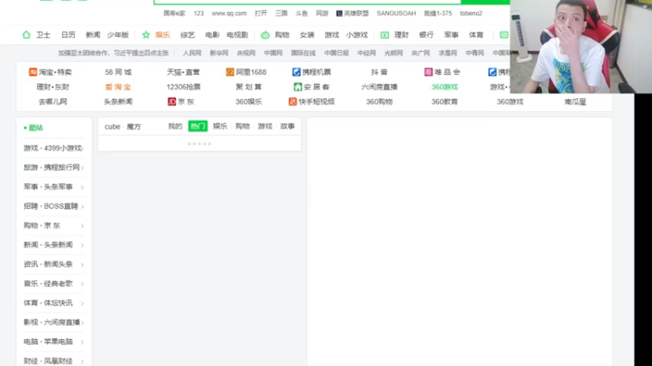The width and height of the screenshot is (652, 366).
Task: Expand the 音乐·经典老歌 row chevron
Action: (x=82, y=284)
